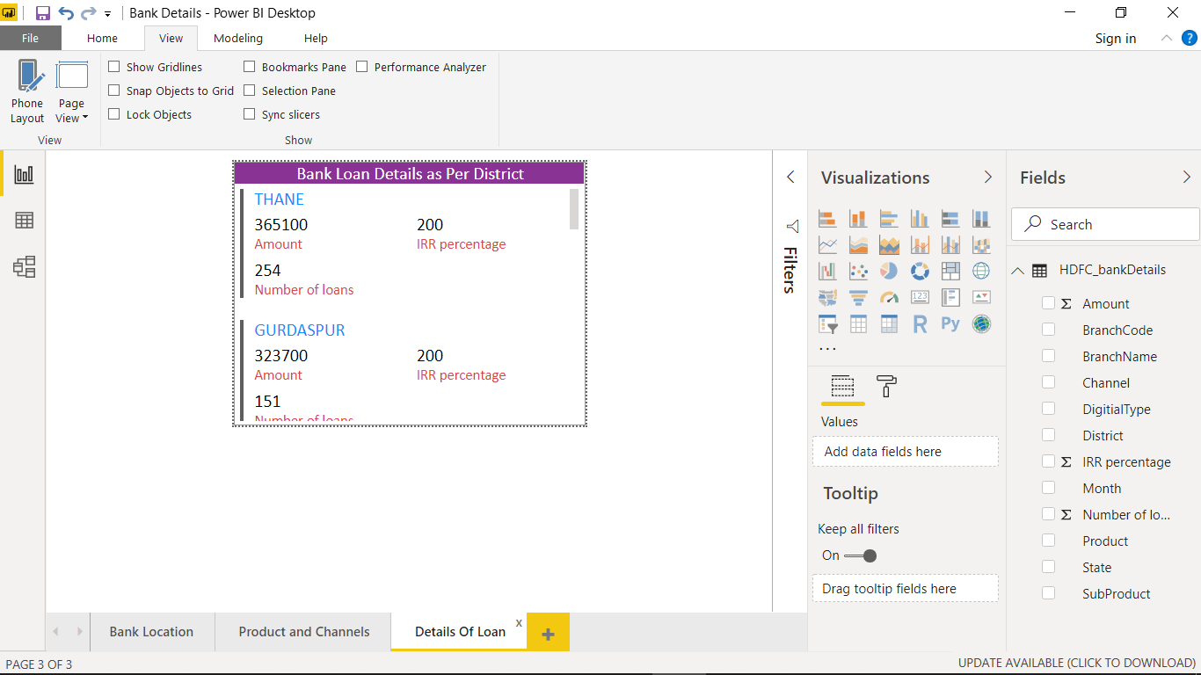The height and width of the screenshot is (675, 1201).
Task: Insert a Slicer visual
Action: tap(827, 323)
